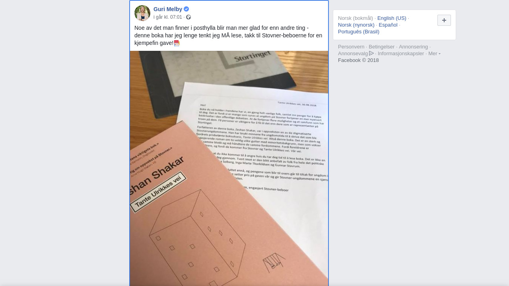Open the Annonsering footer link
Screen dimensions: 509x286
[x=414, y=47]
